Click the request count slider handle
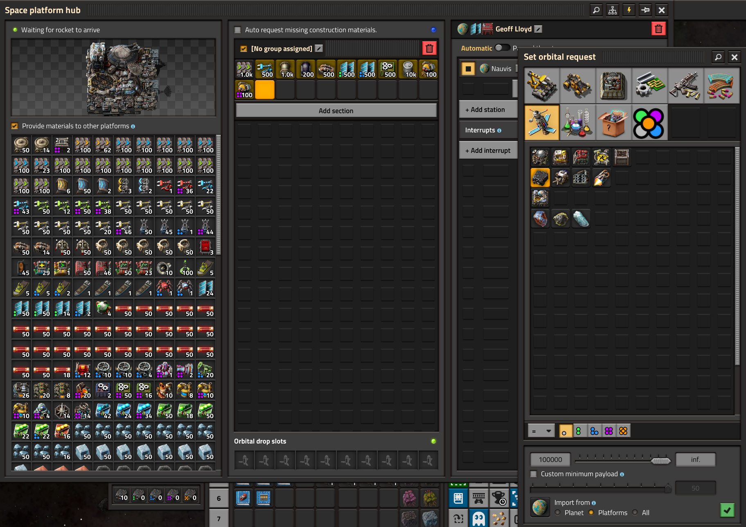This screenshot has width=746, height=527. tap(661, 461)
